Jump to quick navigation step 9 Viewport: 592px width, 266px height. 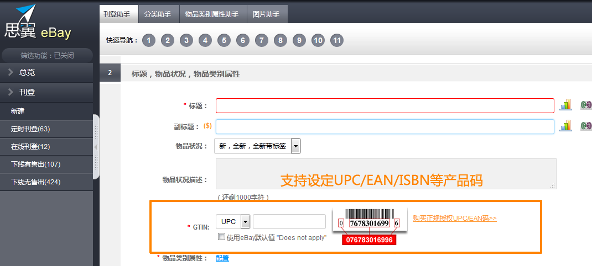click(299, 40)
